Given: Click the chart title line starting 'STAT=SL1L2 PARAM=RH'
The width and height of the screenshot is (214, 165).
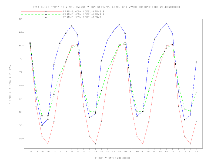Looking at the screenshot, I should [106, 7].
